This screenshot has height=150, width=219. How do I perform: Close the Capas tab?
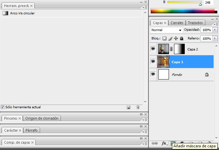[165, 23]
